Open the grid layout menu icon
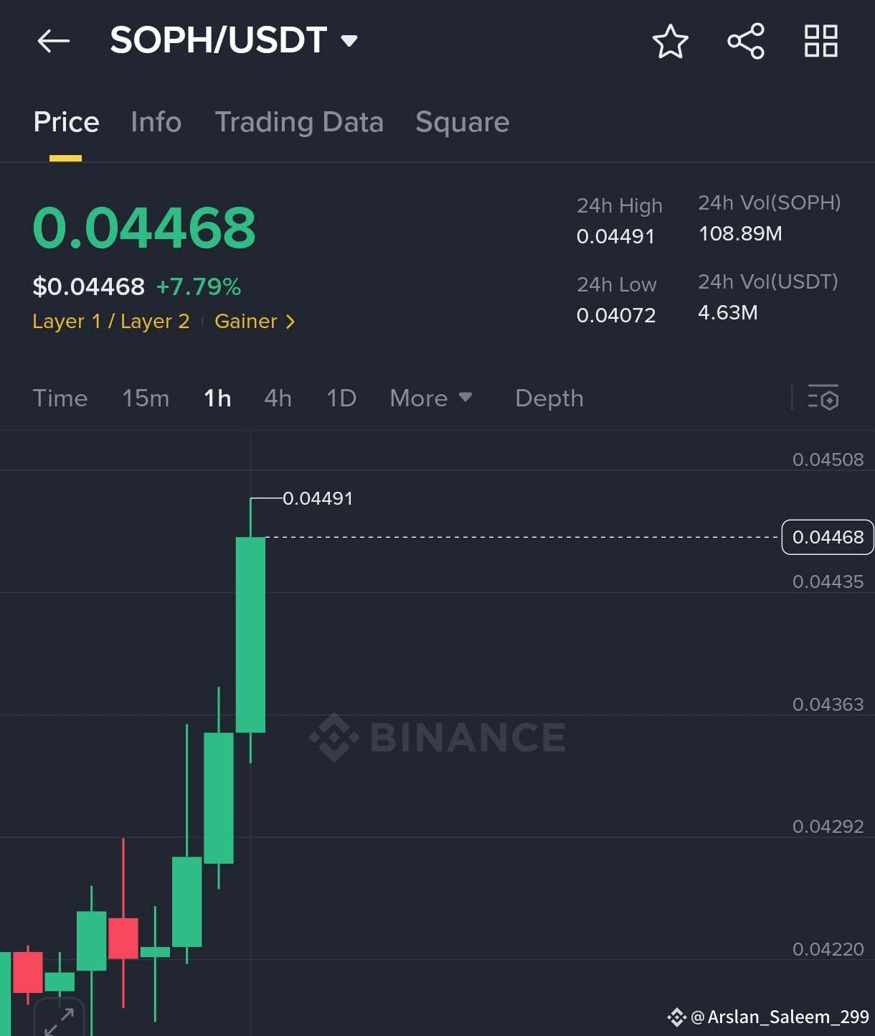875x1036 pixels. pos(821,41)
